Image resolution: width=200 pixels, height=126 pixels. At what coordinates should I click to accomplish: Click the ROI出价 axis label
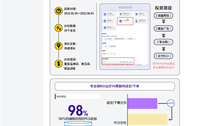tap(120, 123)
